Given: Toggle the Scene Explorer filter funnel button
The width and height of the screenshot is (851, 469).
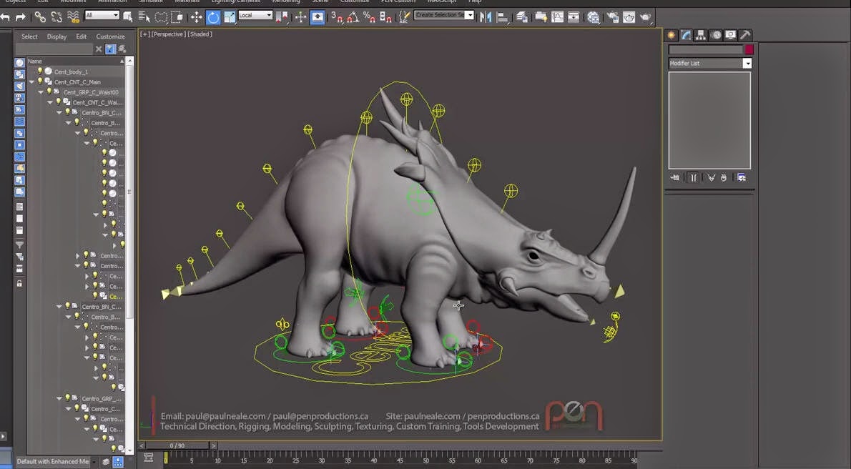Looking at the screenshot, I should [110, 49].
